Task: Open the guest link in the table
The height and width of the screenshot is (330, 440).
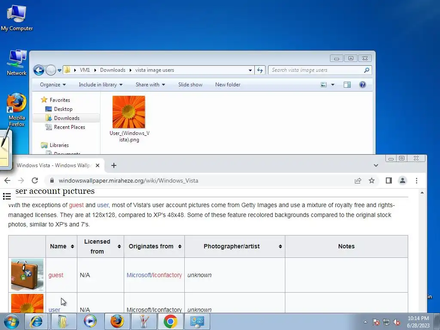Action: (x=56, y=275)
